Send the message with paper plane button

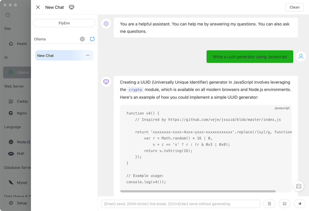(300, 204)
